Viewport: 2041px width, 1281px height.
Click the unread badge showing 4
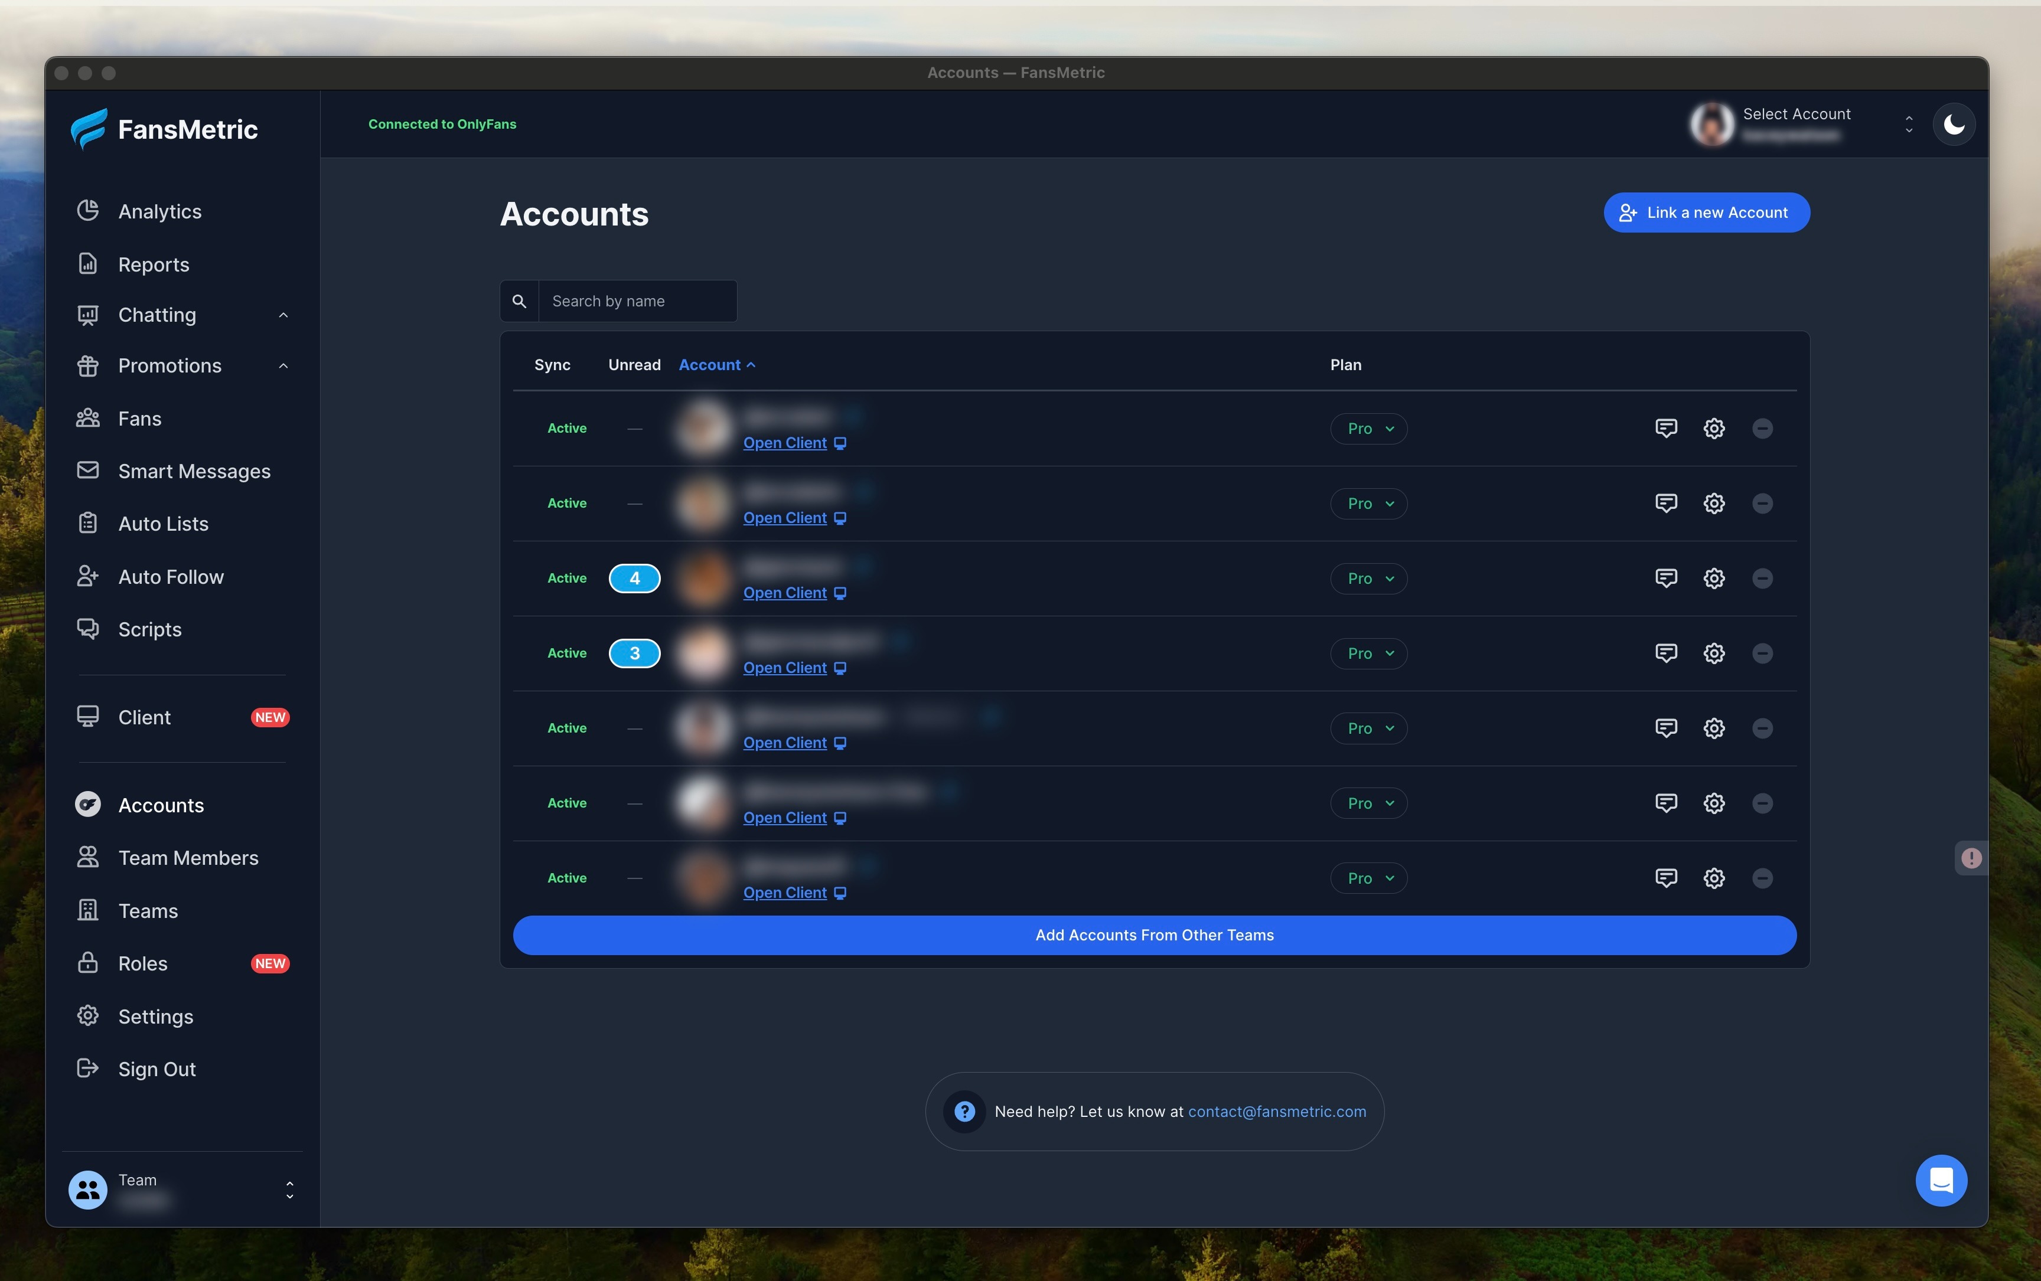click(635, 579)
